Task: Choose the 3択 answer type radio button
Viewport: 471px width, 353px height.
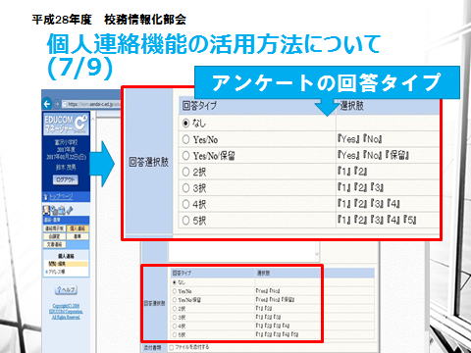Action: coord(185,188)
